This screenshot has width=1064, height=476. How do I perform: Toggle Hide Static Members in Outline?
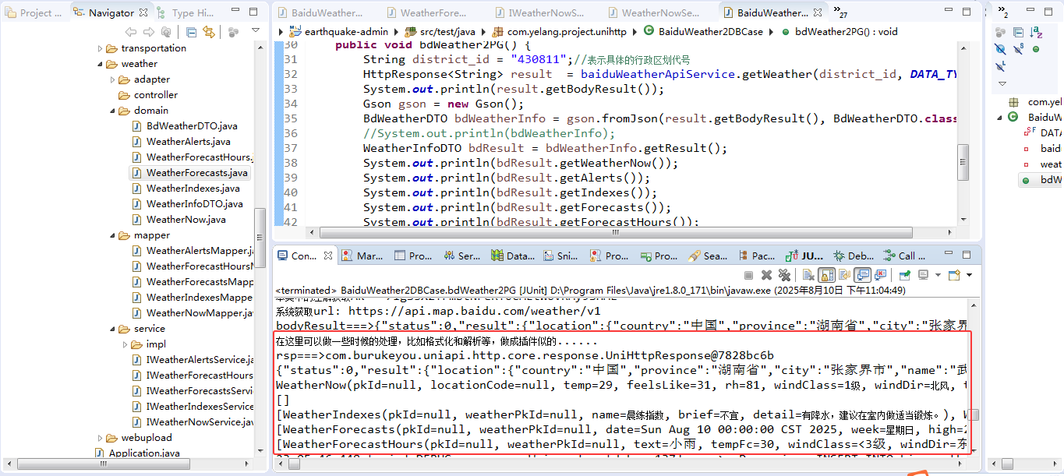pyautogui.click(x=1019, y=49)
